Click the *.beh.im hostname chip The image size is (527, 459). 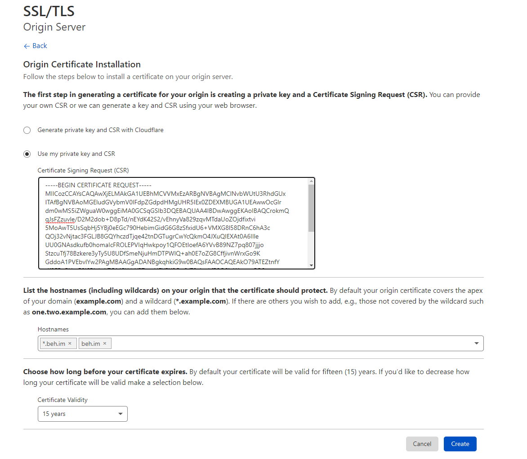pos(54,344)
